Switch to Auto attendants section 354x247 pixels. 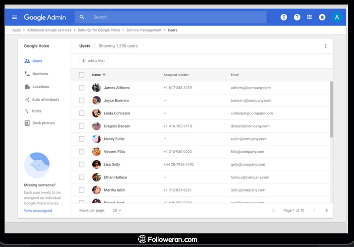[45, 100]
